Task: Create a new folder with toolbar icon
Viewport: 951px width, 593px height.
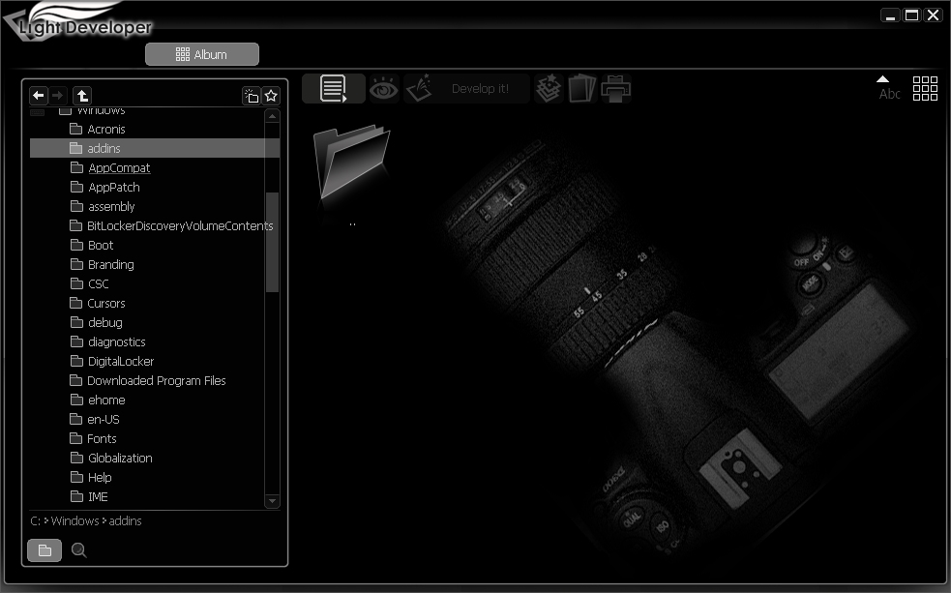Action: point(251,95)
